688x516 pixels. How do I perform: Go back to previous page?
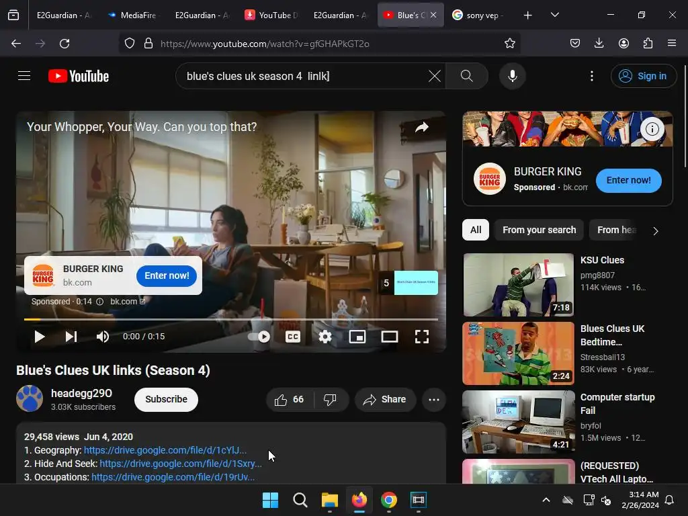pos(16,44)
